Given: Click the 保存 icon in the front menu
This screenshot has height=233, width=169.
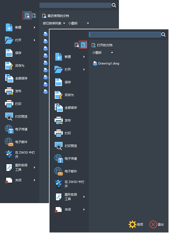Looking at the screenshot, I should tap(59, 82).
